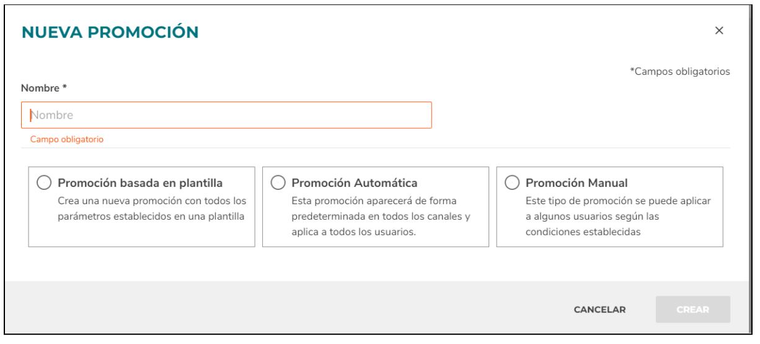760x344 pixels.
Task: Click the 'Campo obligatorio' error message
Action: click(x=67, y=139)
